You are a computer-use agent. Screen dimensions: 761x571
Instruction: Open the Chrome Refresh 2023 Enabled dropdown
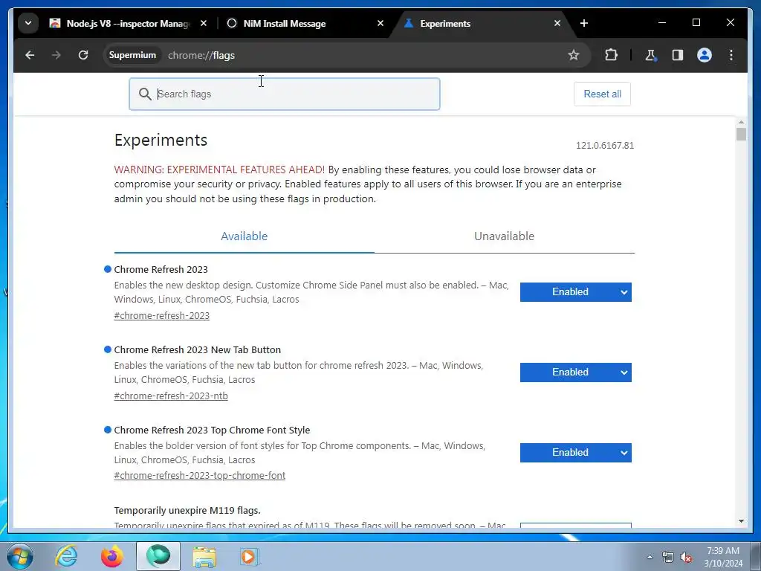pyautogui.click(x=576, y=292)
